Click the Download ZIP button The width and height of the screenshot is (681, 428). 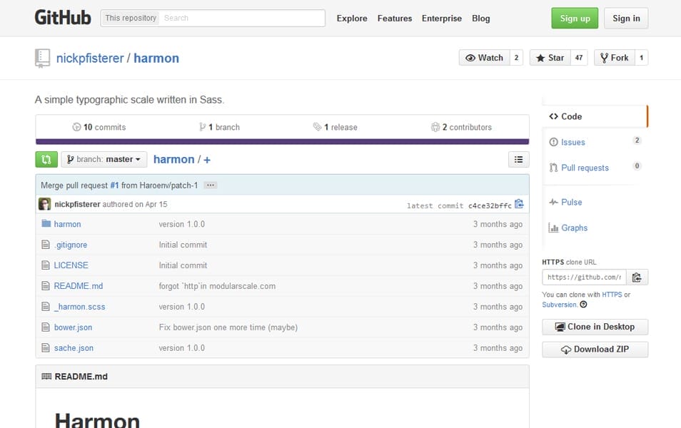(595, 350)
